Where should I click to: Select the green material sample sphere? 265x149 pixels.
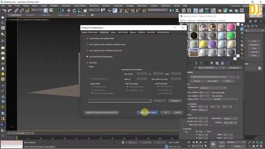[x=231, y=36]
